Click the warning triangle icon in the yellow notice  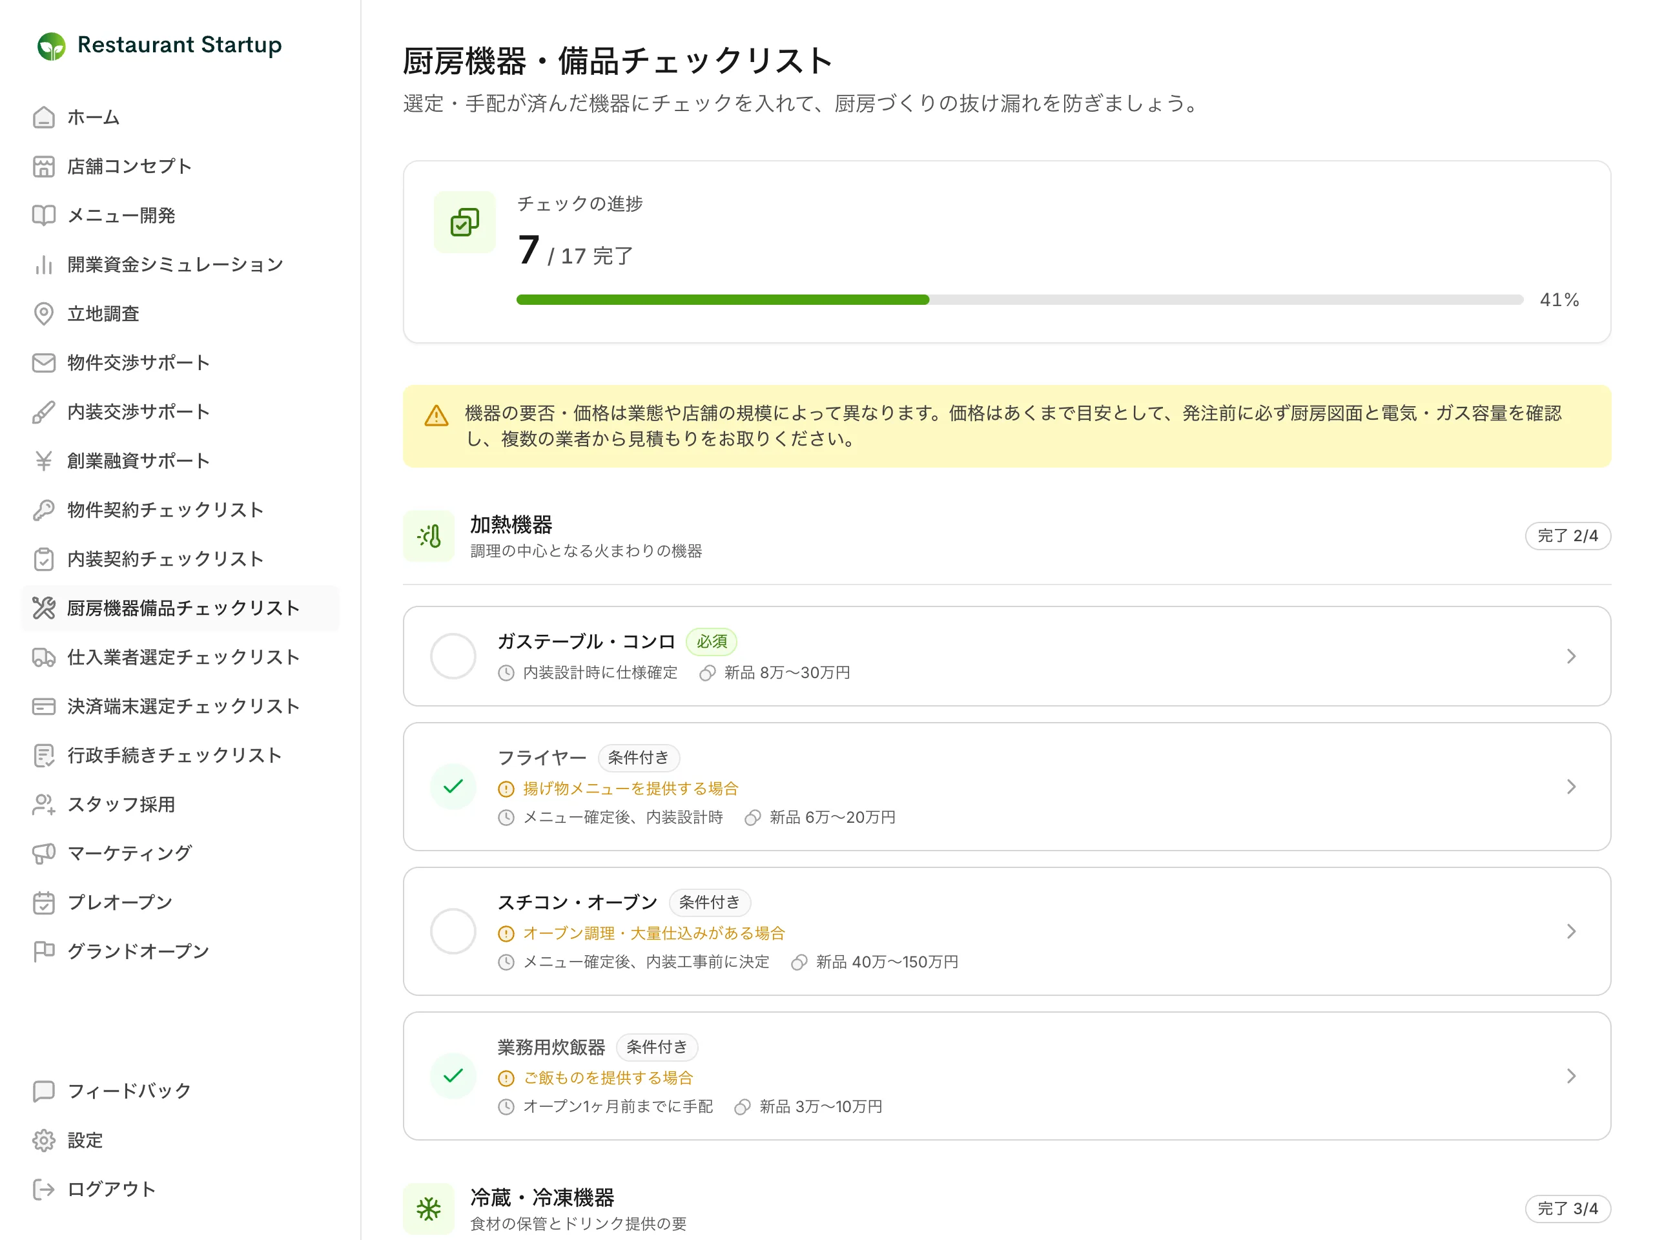[436, 415]
